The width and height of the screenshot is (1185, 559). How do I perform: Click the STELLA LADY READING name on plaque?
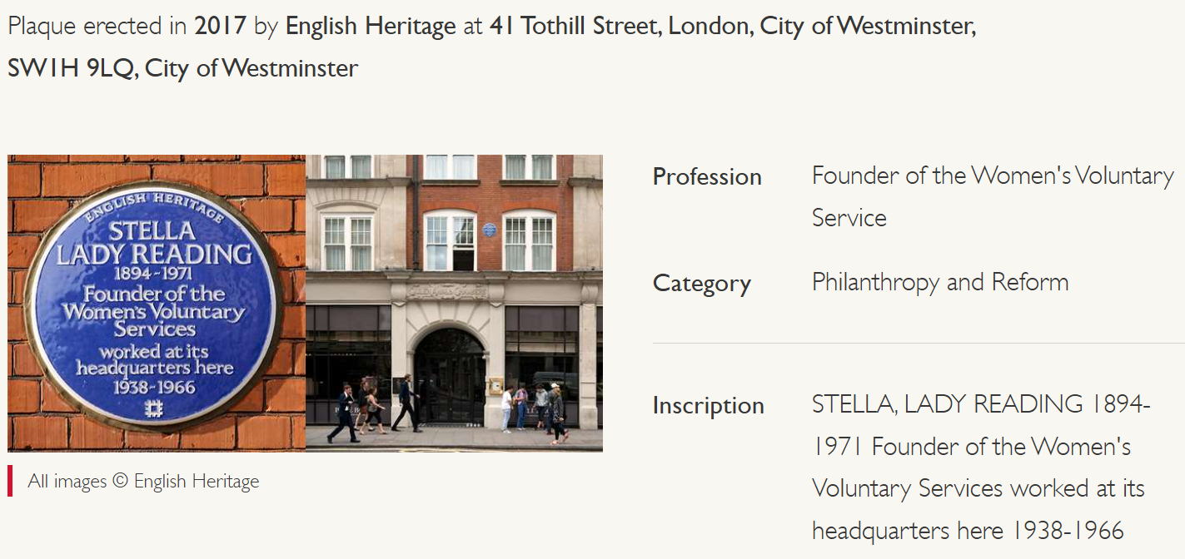click(154, 242)
